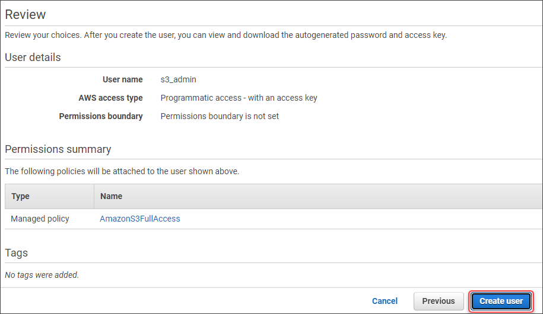The height and width of the screenshot is (314, 543).
Task: Click the User details section heading
Action: [33, 57]
